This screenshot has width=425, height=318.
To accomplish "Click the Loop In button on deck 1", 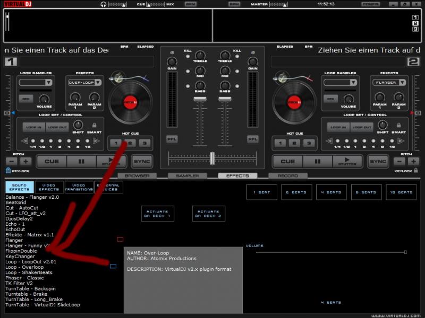I will tap(34, 127).
